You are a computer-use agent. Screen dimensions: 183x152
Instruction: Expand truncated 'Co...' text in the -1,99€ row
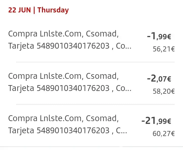click(x=124, y=46)
